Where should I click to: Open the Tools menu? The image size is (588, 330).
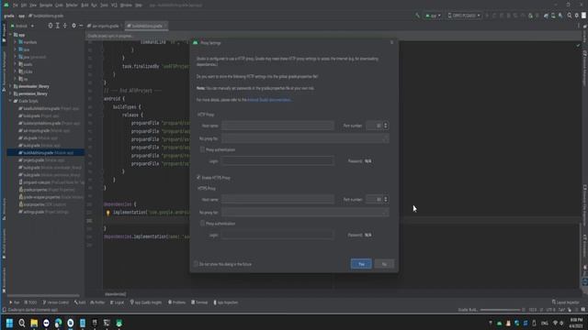click(104, 5)
